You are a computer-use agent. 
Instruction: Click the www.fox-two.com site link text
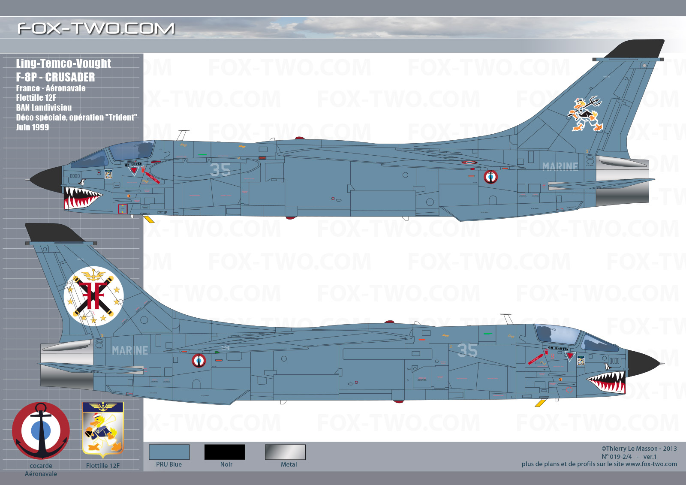[651, 464]
